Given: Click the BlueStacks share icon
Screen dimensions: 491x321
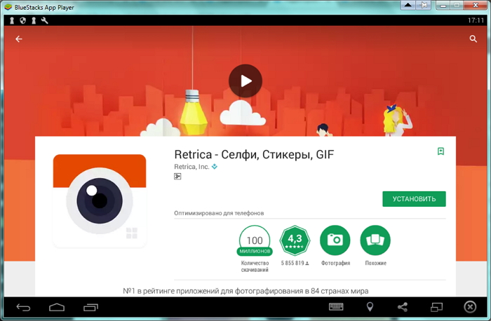Looking at the screenshot, I should pyautogui.click(x=403, y=307).
